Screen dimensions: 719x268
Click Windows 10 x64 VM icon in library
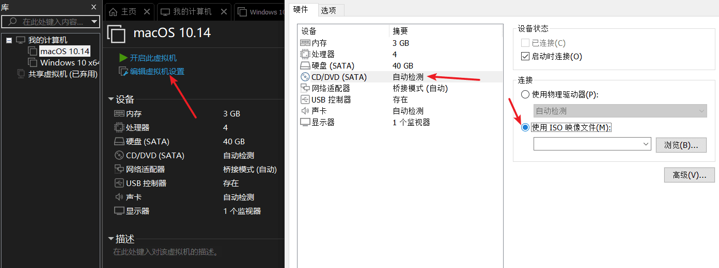click(x=32, y=63)
